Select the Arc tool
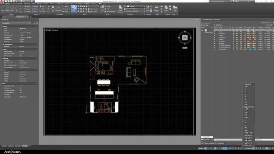This screenshot has height=154, width=274. click(x=17, y=8)
